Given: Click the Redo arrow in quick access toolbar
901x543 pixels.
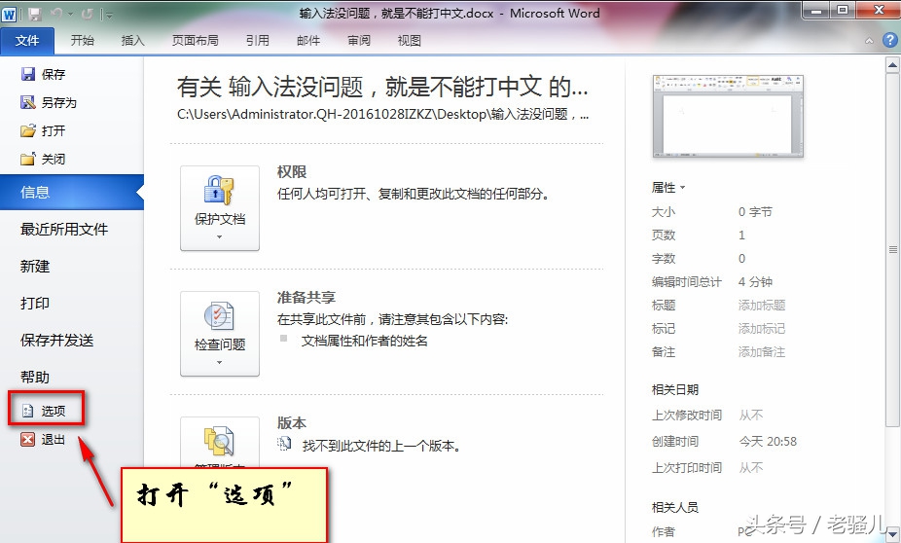Looking at the screenshot, I should pos(88,14).
